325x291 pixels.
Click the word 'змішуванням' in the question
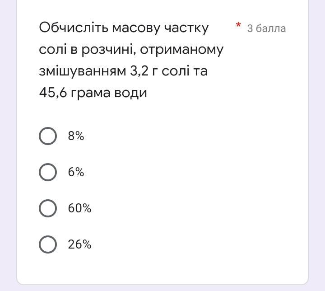83,72
